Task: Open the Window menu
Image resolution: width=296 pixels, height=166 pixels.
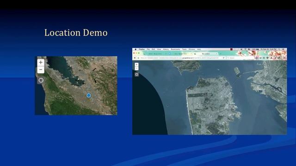Action: point(191,49)
